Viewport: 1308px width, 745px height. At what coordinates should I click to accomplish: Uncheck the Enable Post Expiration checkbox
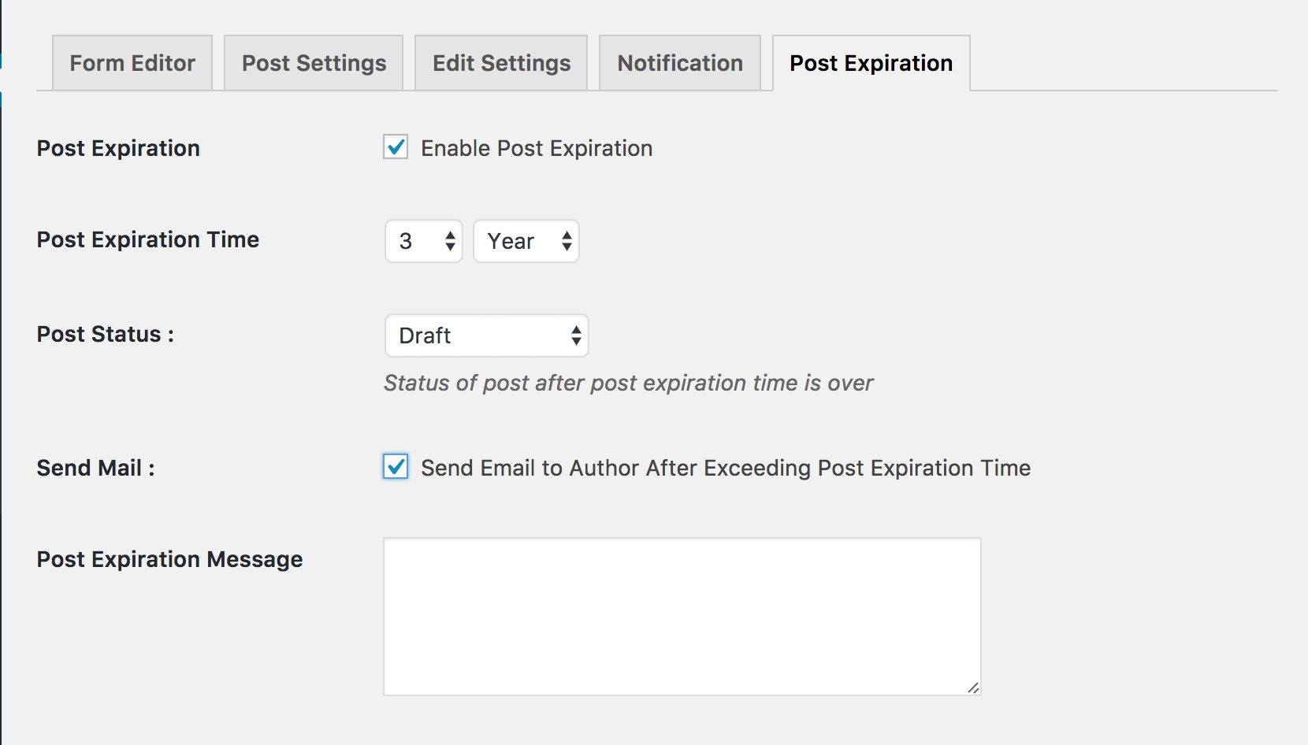point(396,147)
